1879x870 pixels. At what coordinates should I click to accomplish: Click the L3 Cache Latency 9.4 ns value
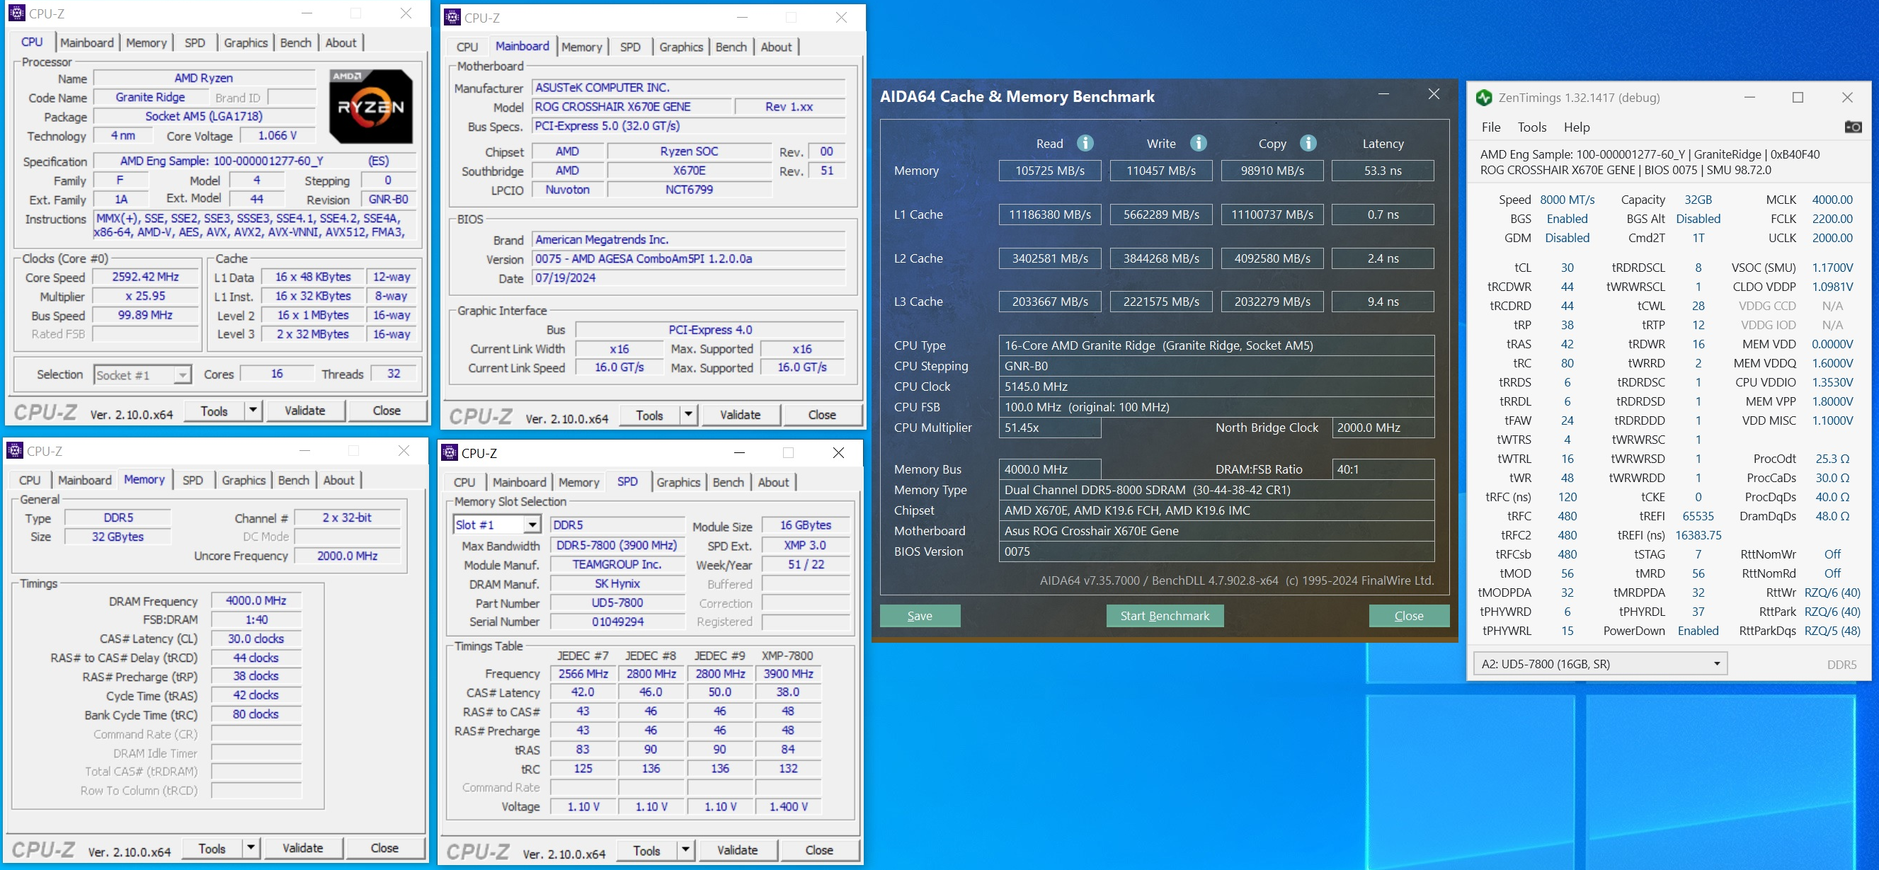click(x=1382, y=301)
